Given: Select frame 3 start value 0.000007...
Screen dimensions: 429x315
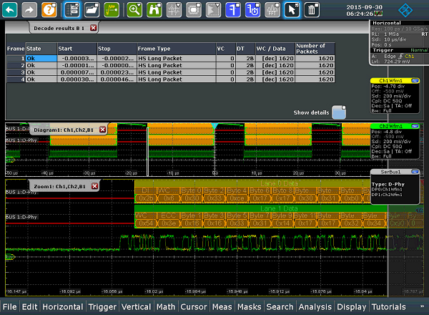Looking at the screenshot, I should point(77,72).
